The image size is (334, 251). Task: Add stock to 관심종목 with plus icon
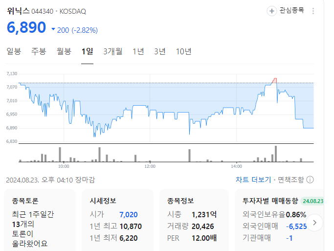pos(271,11)
